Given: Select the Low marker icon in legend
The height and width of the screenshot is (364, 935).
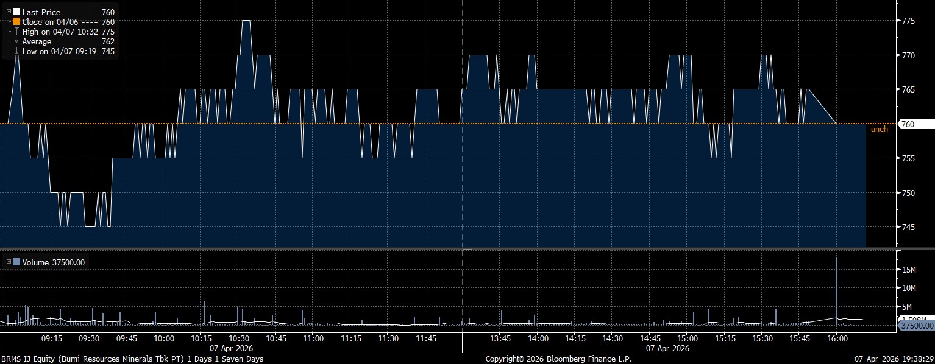Looking at the screenshot, I should 16,52.
